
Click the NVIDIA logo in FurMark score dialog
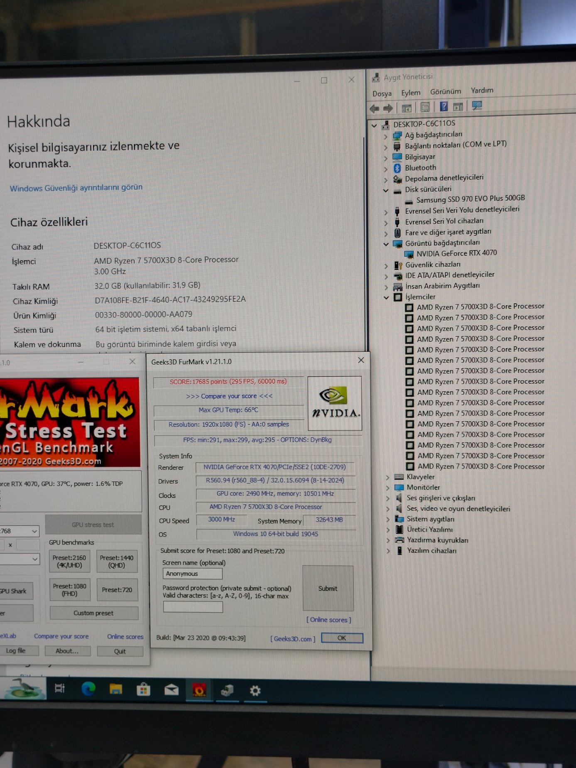[x=335, y=403]
